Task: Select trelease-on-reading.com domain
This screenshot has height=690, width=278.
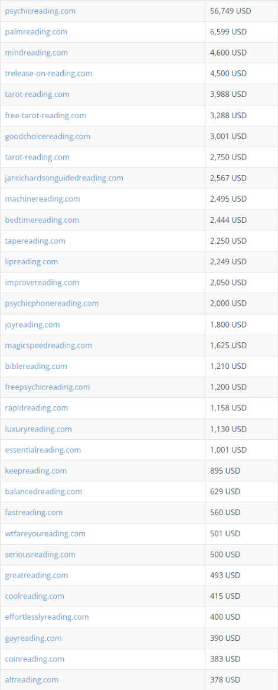Action: tap(48, 73)
